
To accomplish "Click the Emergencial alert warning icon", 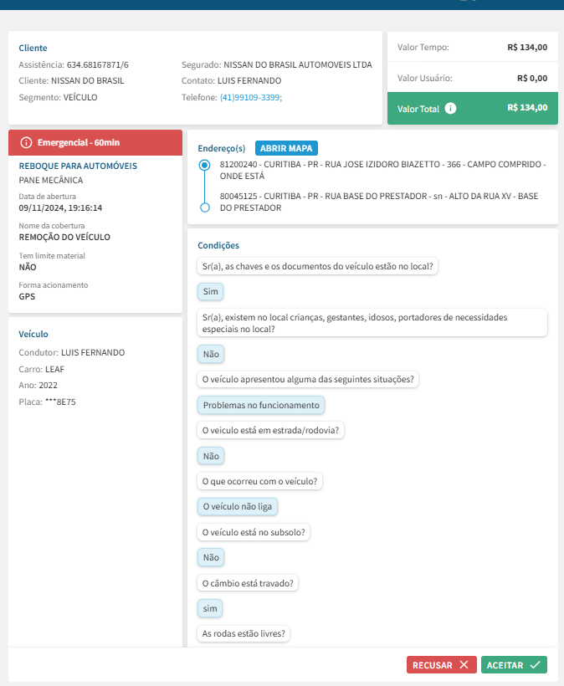I will (x=26, y=143).
